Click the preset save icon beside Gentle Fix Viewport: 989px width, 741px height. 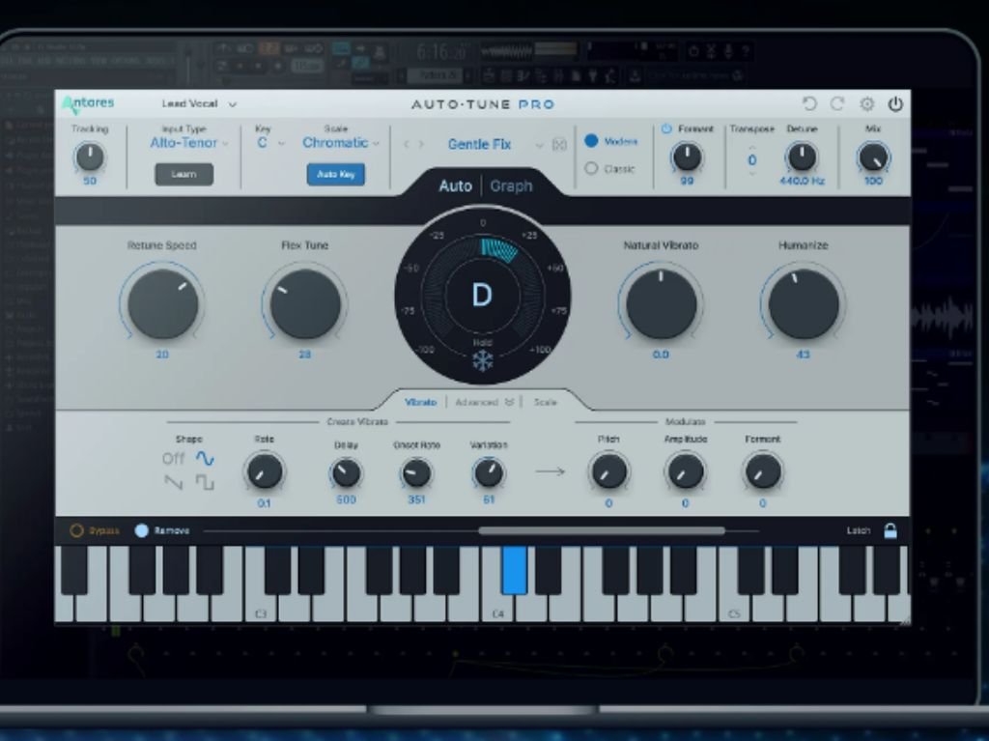click(x=559, y=145)
